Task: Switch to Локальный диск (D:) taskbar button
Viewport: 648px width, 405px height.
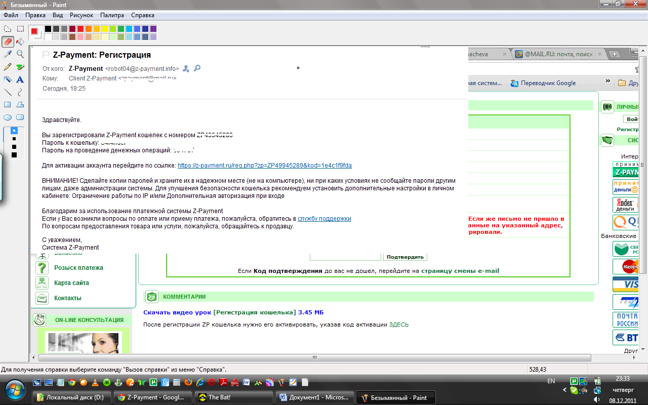Action: [71, 397]
